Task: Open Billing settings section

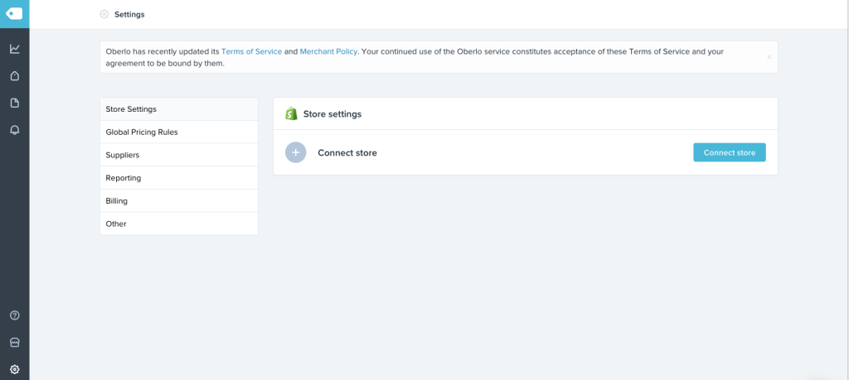Action: tap(179, 201)
